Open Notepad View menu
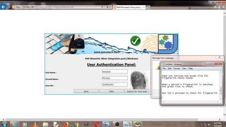 (x=184, y=68)
